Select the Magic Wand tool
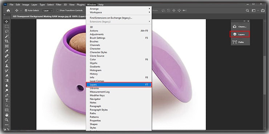 pyautogui.click(x=7, y=36)
